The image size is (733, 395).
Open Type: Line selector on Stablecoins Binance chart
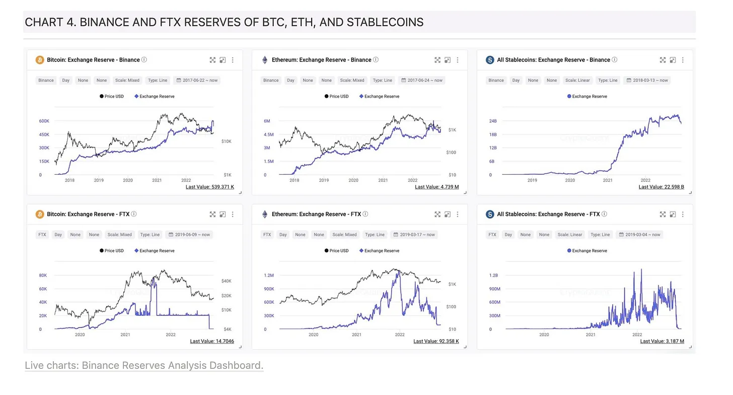(608, 80)
